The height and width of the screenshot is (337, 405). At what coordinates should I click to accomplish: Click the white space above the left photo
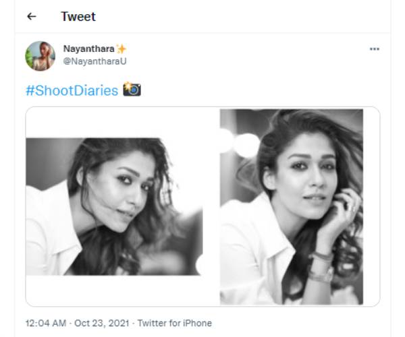[x=113, y=123]
